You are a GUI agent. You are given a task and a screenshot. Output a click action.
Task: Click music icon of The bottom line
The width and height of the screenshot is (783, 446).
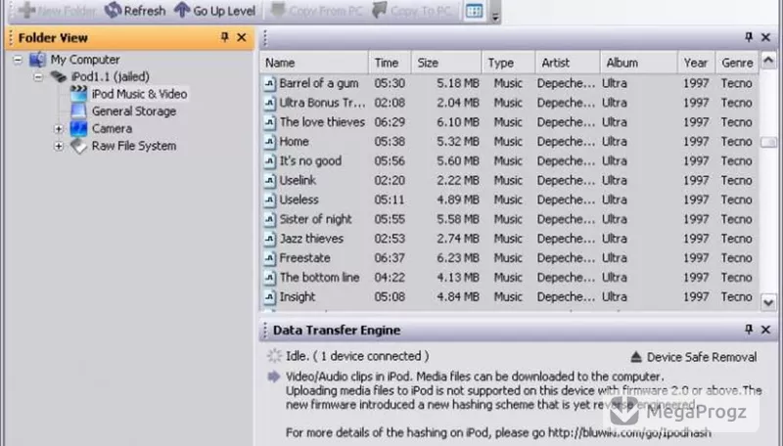pyautogui.click(x=270, y=278)
